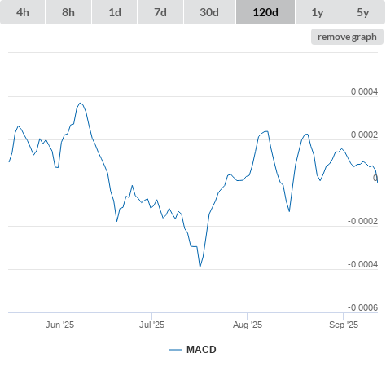
Task: Select the 4h time range tab
Action: pos(23,12)
